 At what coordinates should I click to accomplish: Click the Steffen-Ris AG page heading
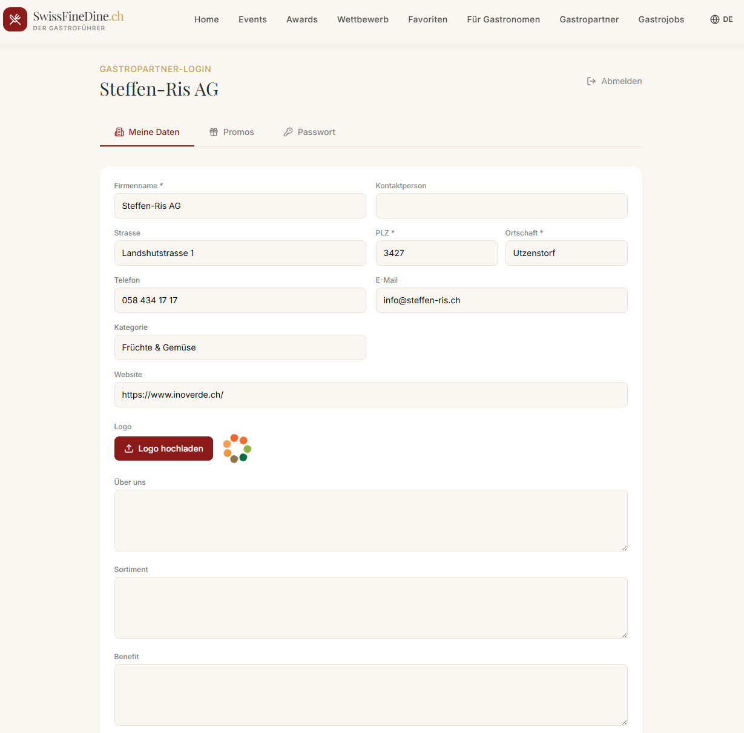[159, 89]
